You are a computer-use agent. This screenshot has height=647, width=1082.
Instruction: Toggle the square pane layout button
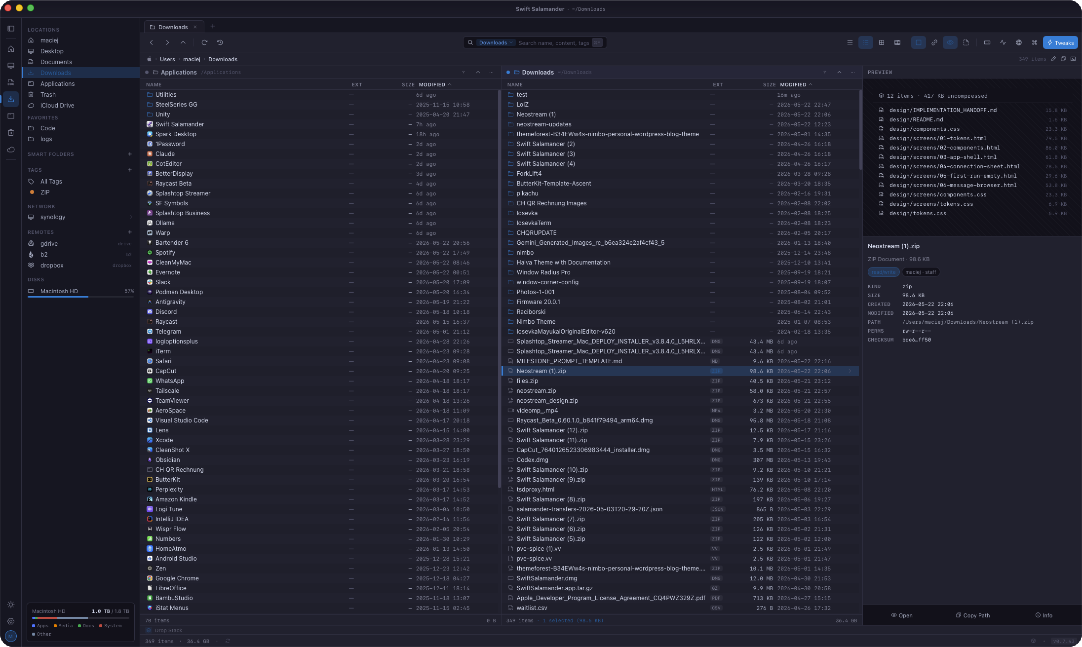coord(919,42)
